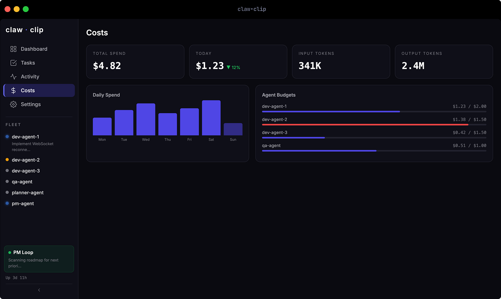Click the Settings gear icon
This screenshot has height=299, width=501.
(x=13, y=104)
